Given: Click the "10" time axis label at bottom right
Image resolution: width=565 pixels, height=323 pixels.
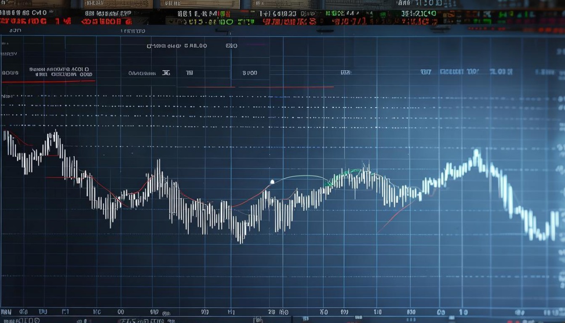Looking at the screenshot, I should pyautogui.click(x=463, y=312).
